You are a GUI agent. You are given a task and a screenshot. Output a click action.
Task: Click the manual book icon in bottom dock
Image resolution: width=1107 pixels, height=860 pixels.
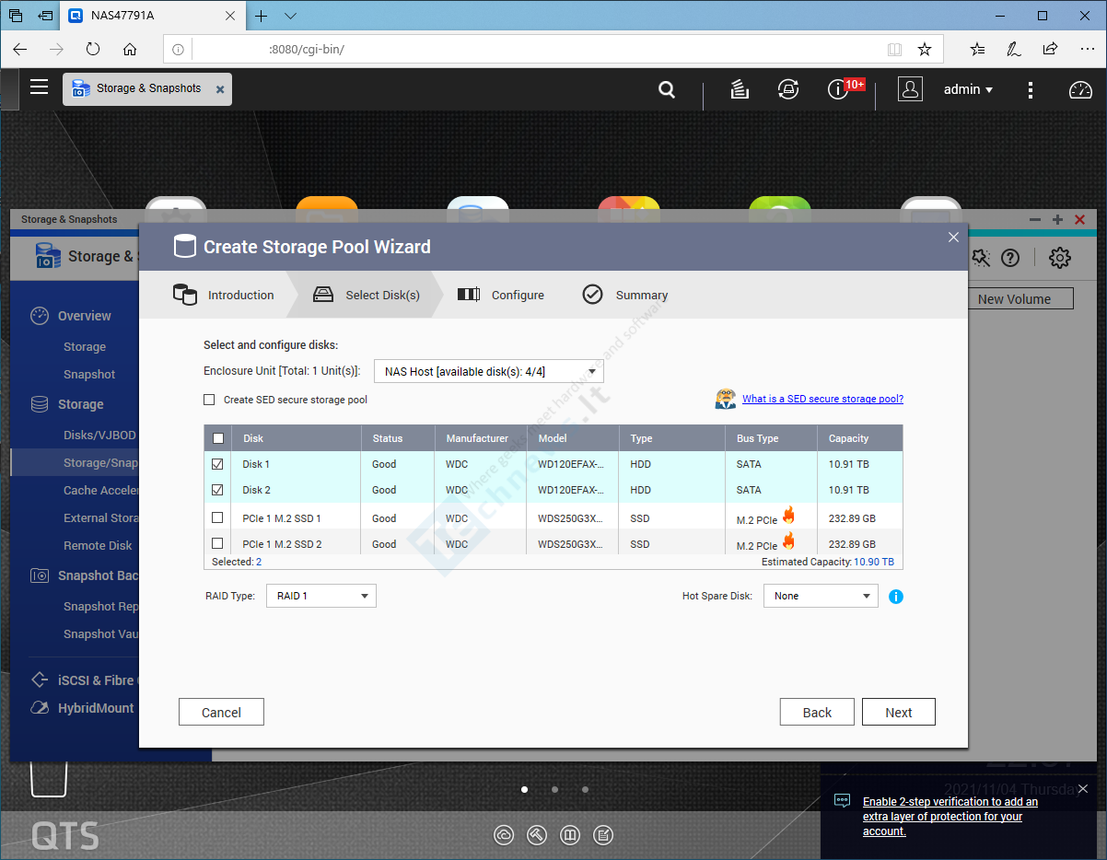pos(570,835)
